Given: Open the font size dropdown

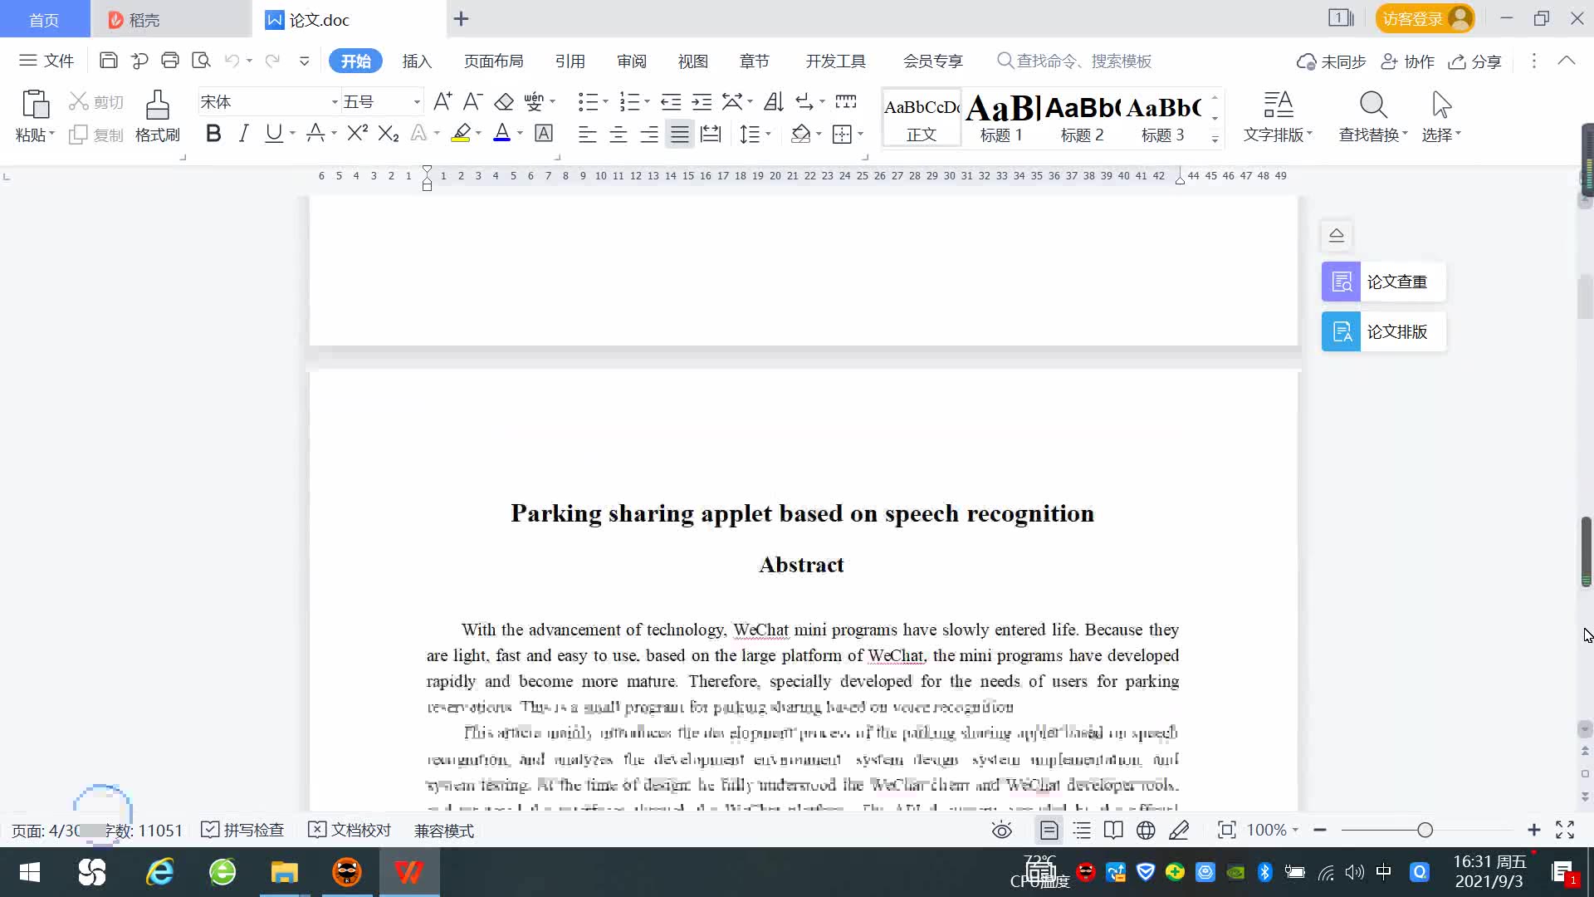Looking at the screenshot, I should point(417,102).
